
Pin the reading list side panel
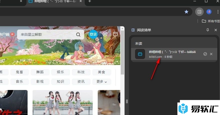click(207, 30)
